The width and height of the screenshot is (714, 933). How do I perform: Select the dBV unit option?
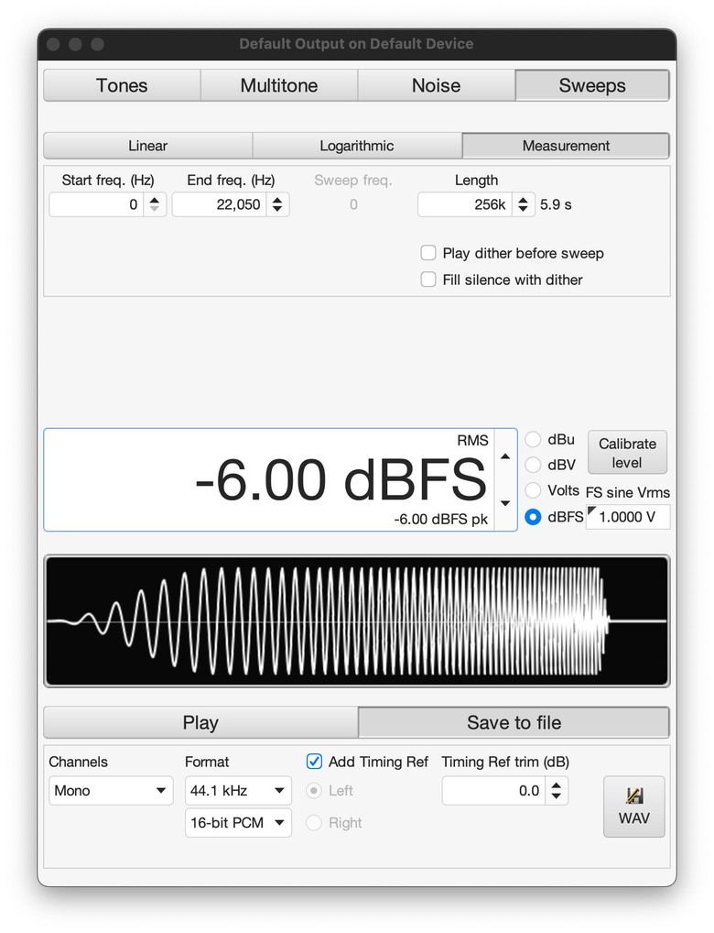pyautogui.click(x=534, y=465)
